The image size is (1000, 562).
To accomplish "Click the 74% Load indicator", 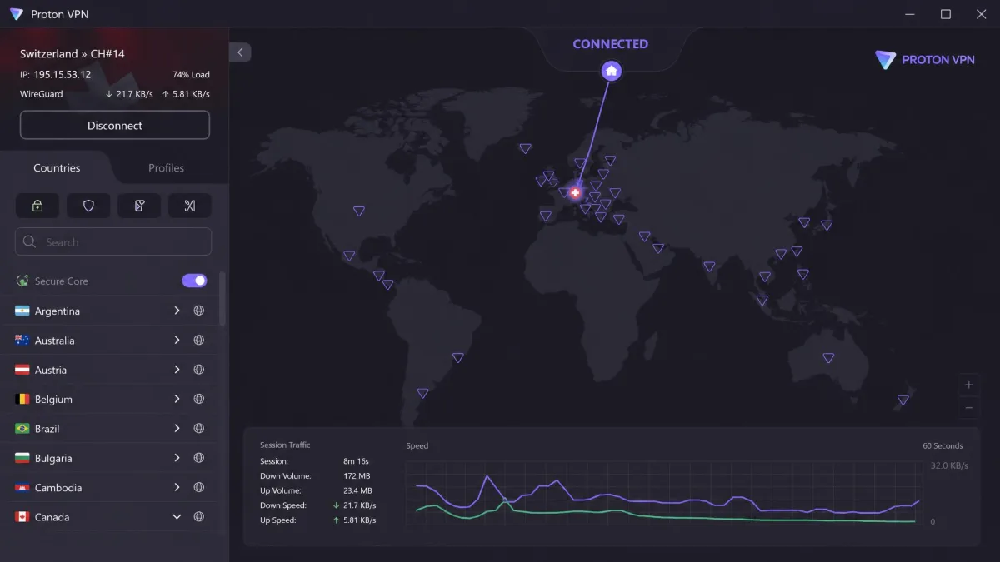I will (x=191, y=75).
